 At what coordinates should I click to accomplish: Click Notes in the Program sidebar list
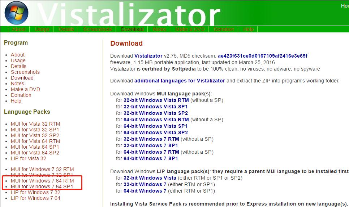[17, 84]
